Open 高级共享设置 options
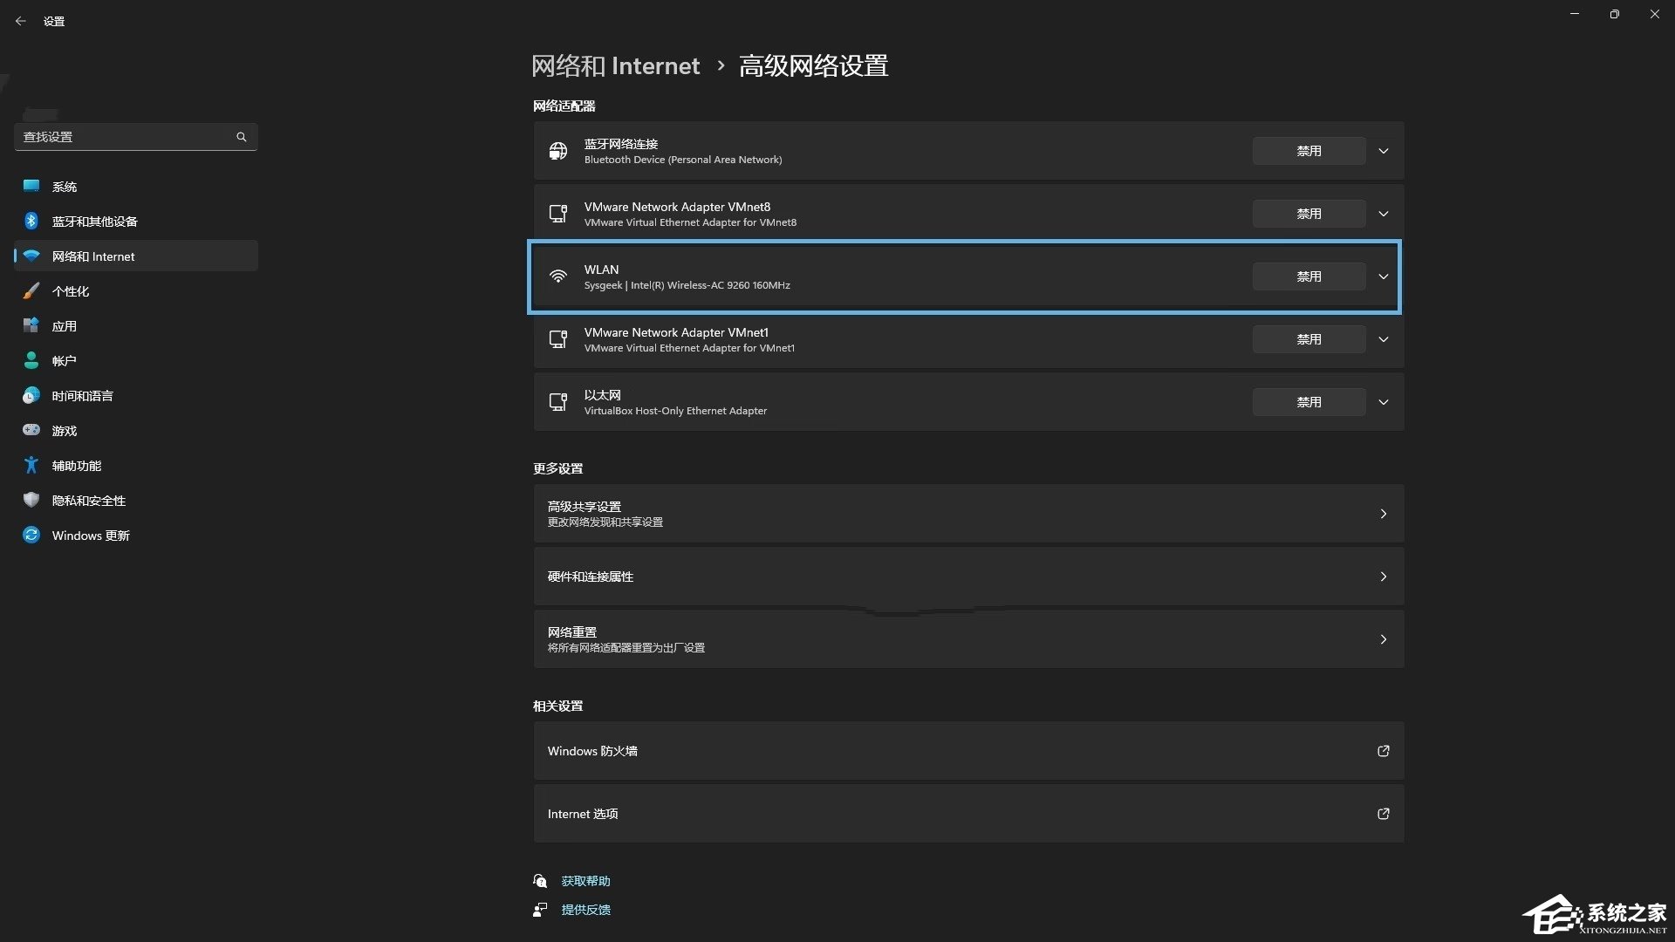 click(967, 513)
